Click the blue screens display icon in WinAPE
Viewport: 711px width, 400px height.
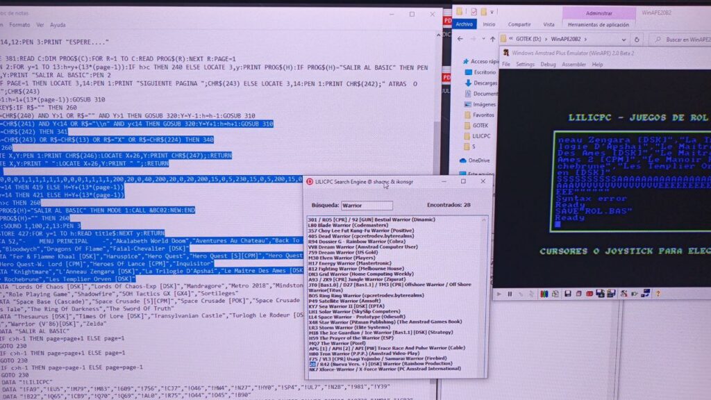pyautogui.click(x=646, y=294)
